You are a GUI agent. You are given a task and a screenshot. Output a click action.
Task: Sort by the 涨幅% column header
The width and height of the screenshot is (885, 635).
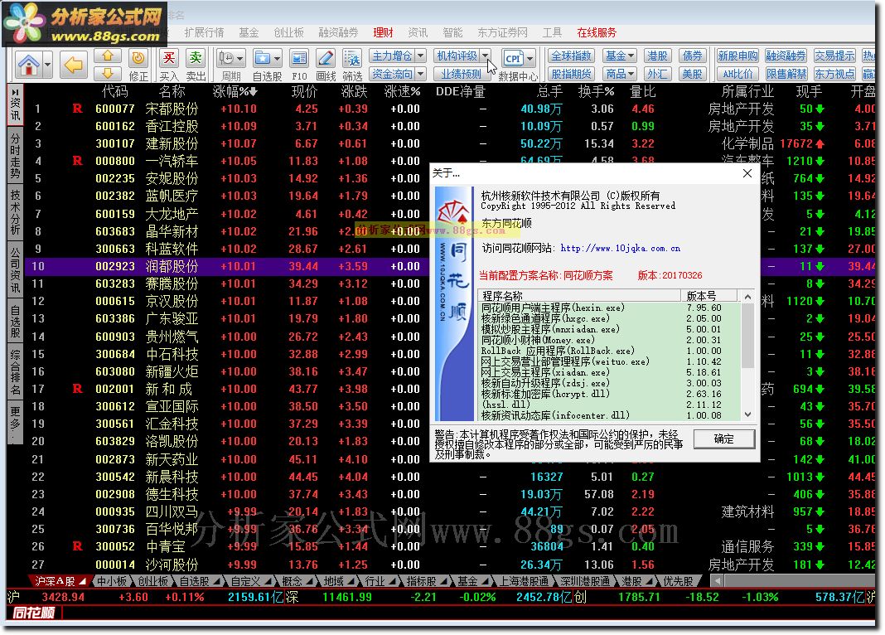point(235,91)
